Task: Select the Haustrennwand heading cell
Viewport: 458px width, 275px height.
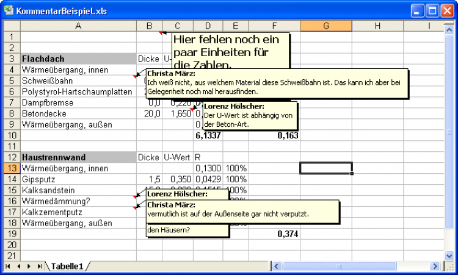Action: (x=78, y=157)
